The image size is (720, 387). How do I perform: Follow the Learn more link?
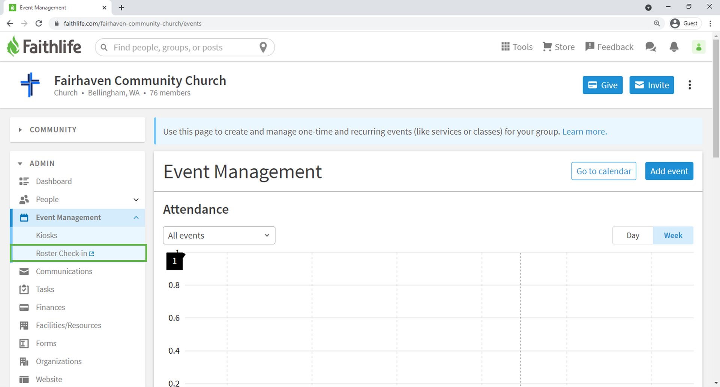pyautogui.click(x=584, y=132)
